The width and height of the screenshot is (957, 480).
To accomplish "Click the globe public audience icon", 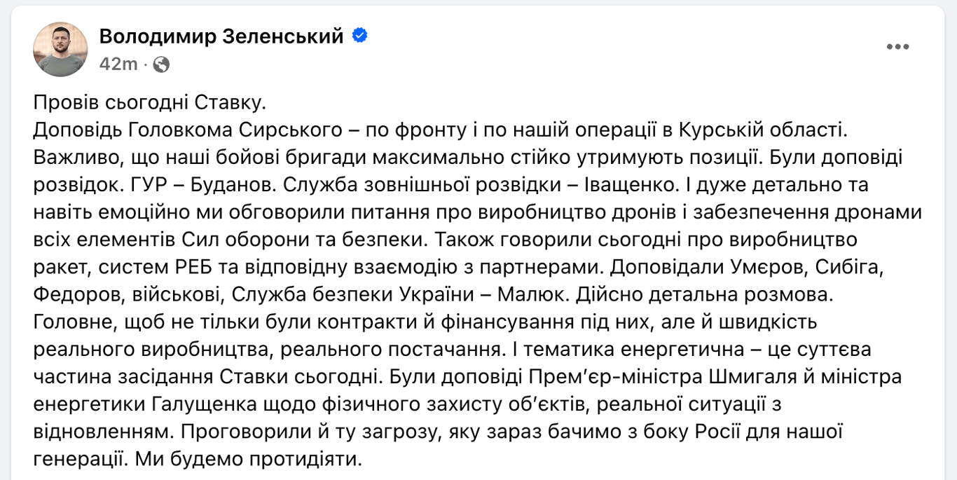I will point(161,64).
